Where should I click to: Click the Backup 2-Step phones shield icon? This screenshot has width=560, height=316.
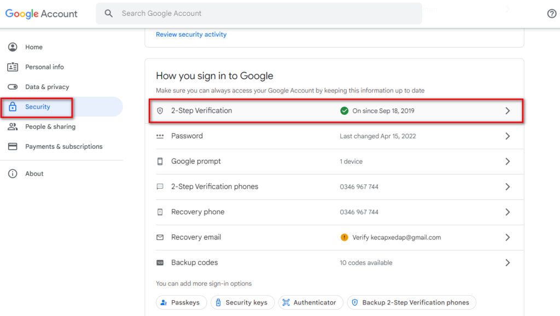point(354,302)
